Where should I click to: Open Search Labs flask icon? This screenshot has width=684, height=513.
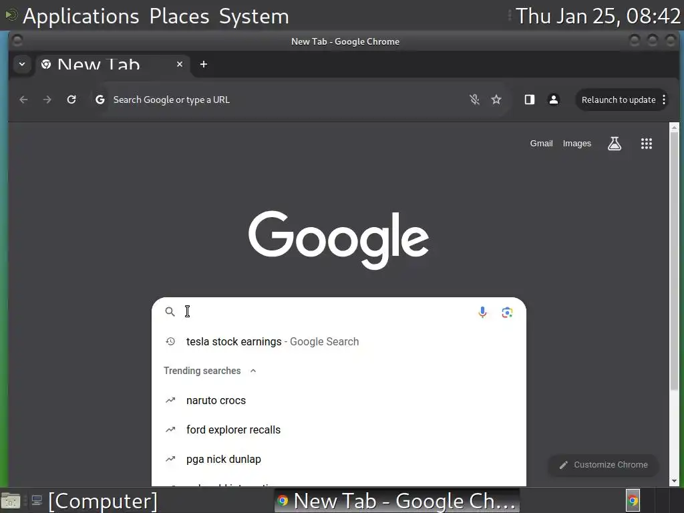click(615, 144)
